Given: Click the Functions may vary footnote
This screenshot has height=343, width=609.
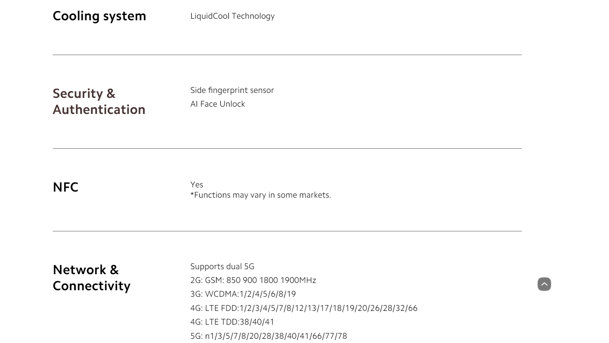Looking at the screenshot, I should pos(261,195).
